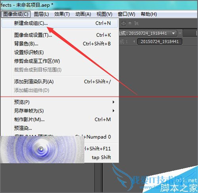The width and height of the screenshot is (198, 193).
Task: Open the composition viewer dropdown arrow
Action: (x=173, y=33)
